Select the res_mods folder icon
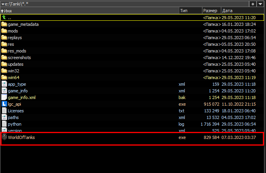This screenshot has width=266, height=173. pos(4,51)
